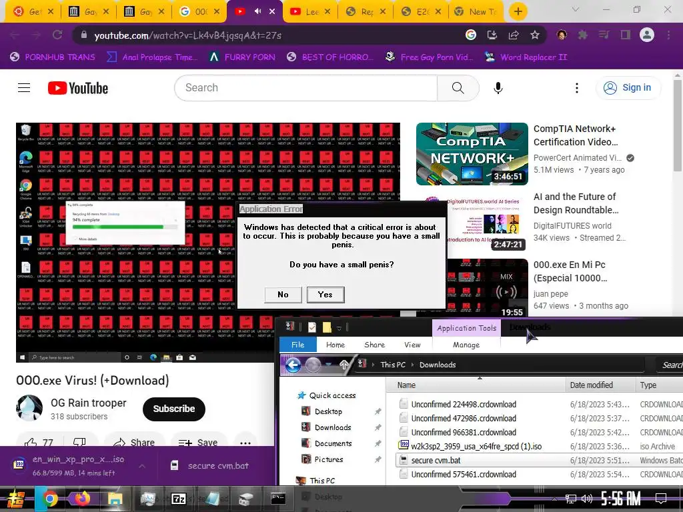Image resolution: width=683 pixels, height=512 pixels.
Task: Click the YouTube search magnifier button
Action: point(458,88)
